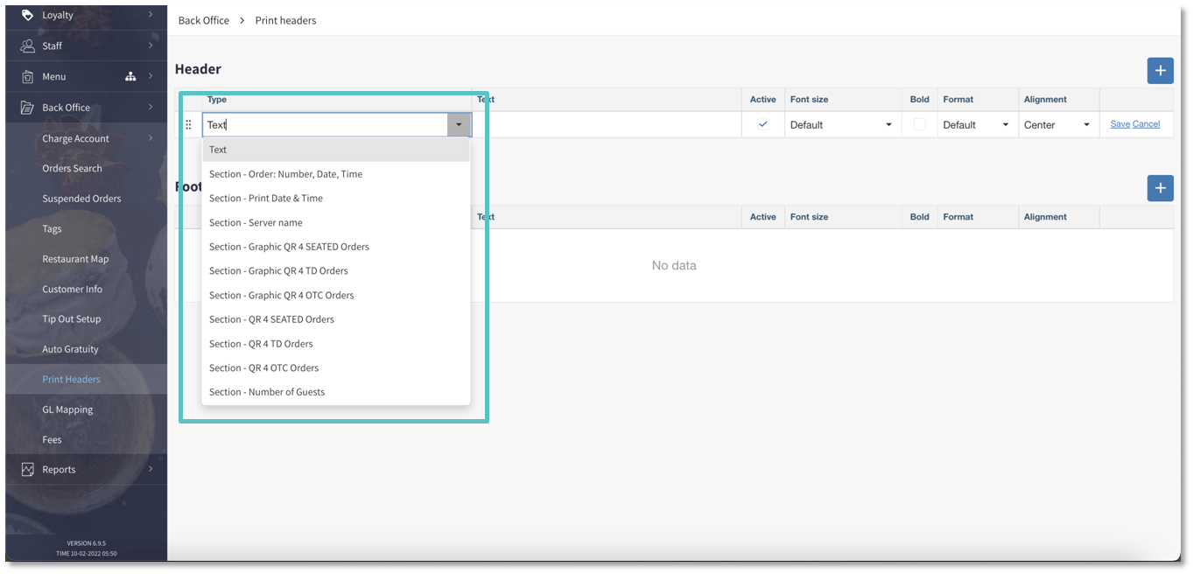The height and width of the screenshot is (574, 1193).
Task: Click the Staff people icon in sidebar
Action: 27,45
